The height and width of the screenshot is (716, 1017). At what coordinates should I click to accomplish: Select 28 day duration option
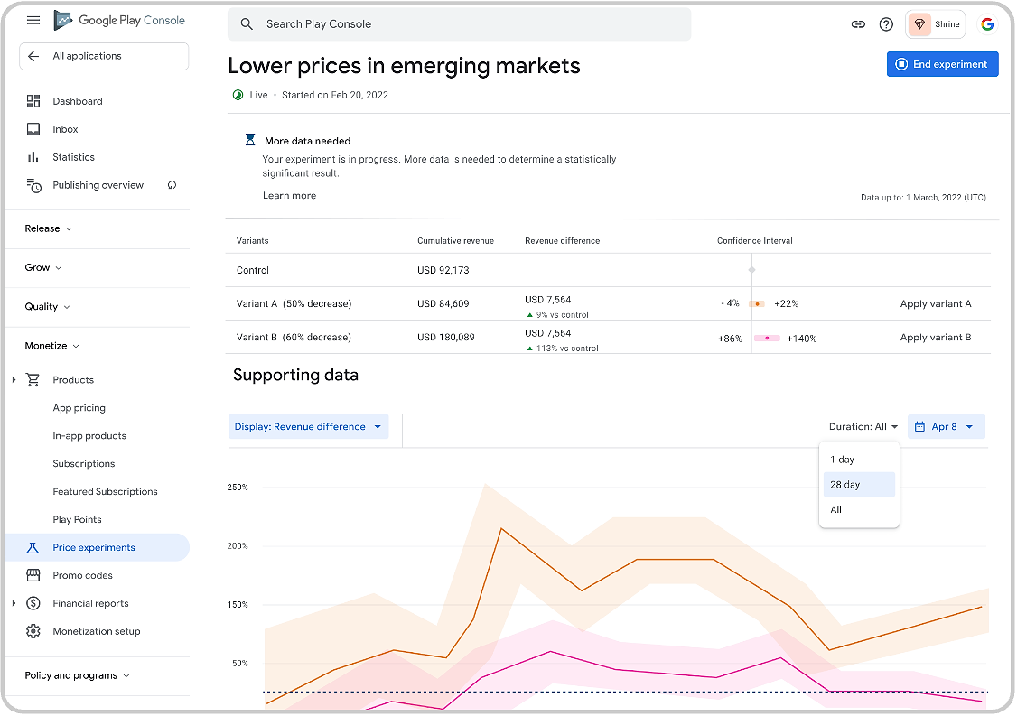tap(859, 485)
